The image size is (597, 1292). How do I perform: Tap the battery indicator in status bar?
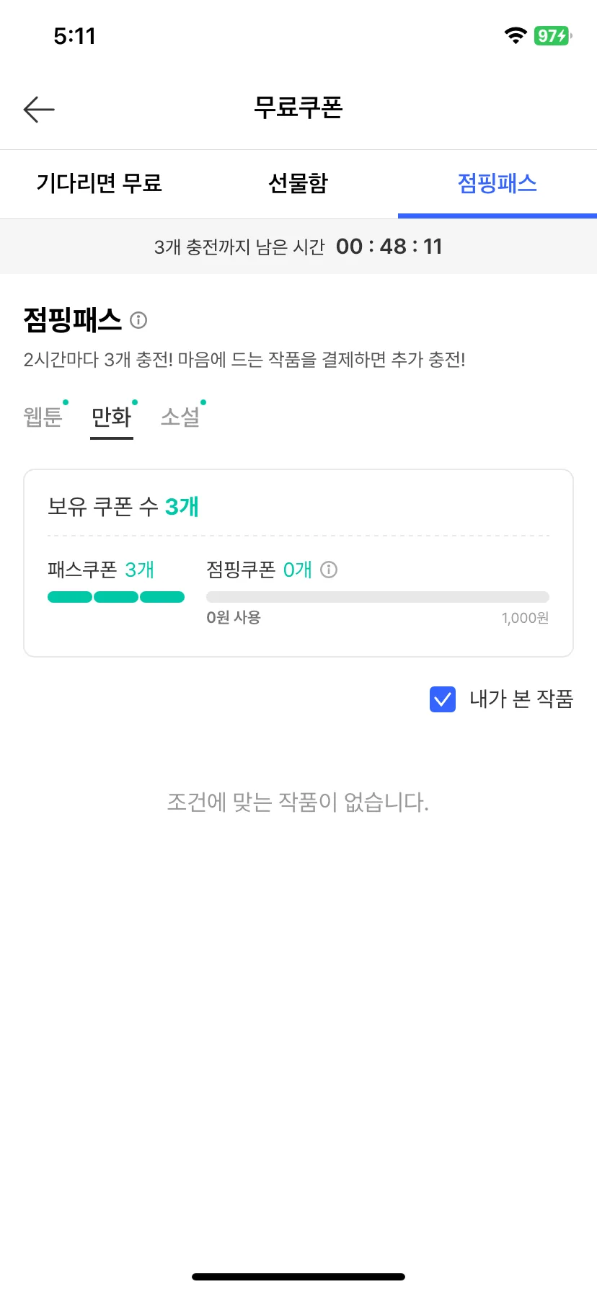pyautogui.click(x=552, y=35)
